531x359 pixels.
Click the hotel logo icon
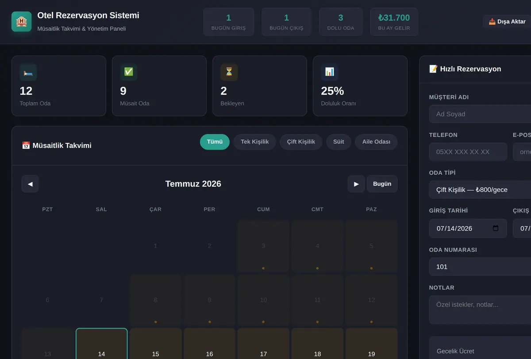point(21,22)
